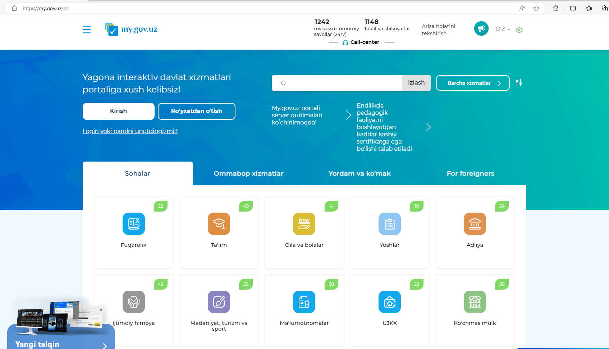
Task: Open the Ma'lumotnomalar document icon
Action: [304, 302]
